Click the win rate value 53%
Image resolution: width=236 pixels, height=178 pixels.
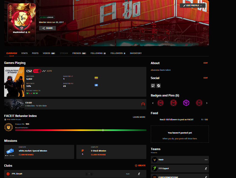coord(28,86)
